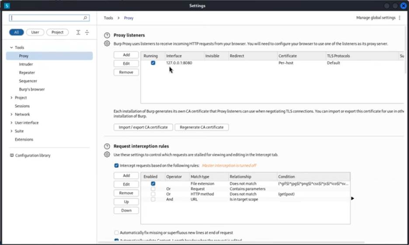Expand the User interface tree node
This screenshot has height=245, width=409.
click(x=11, y=123)
